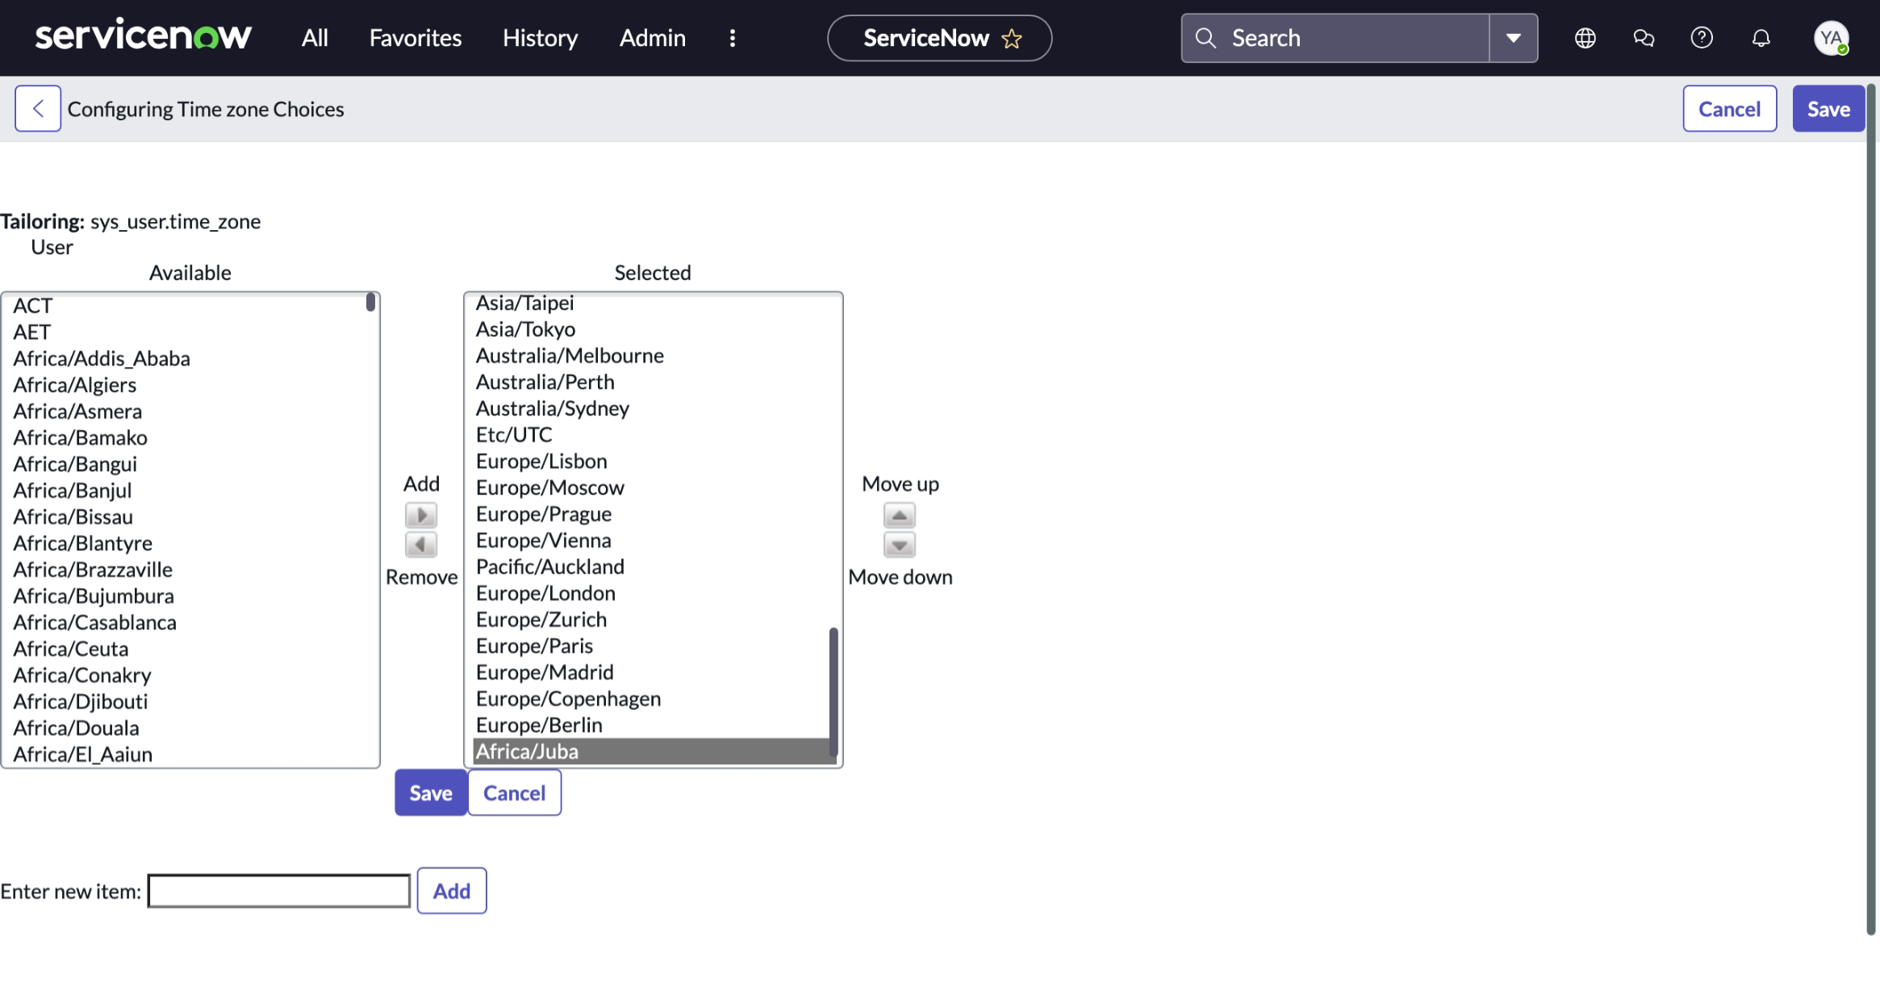Open the All menu

coord(315,38)
